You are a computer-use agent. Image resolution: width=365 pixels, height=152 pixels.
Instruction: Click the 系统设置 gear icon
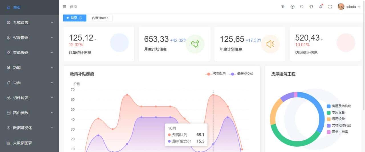point(9,23)
